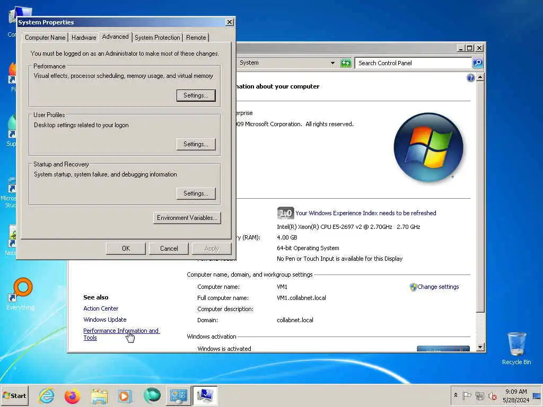Viewport: 543px width, 407px height.
Task: Open the Recycle Bin desktop icon
Action: (x=516, y=348)
